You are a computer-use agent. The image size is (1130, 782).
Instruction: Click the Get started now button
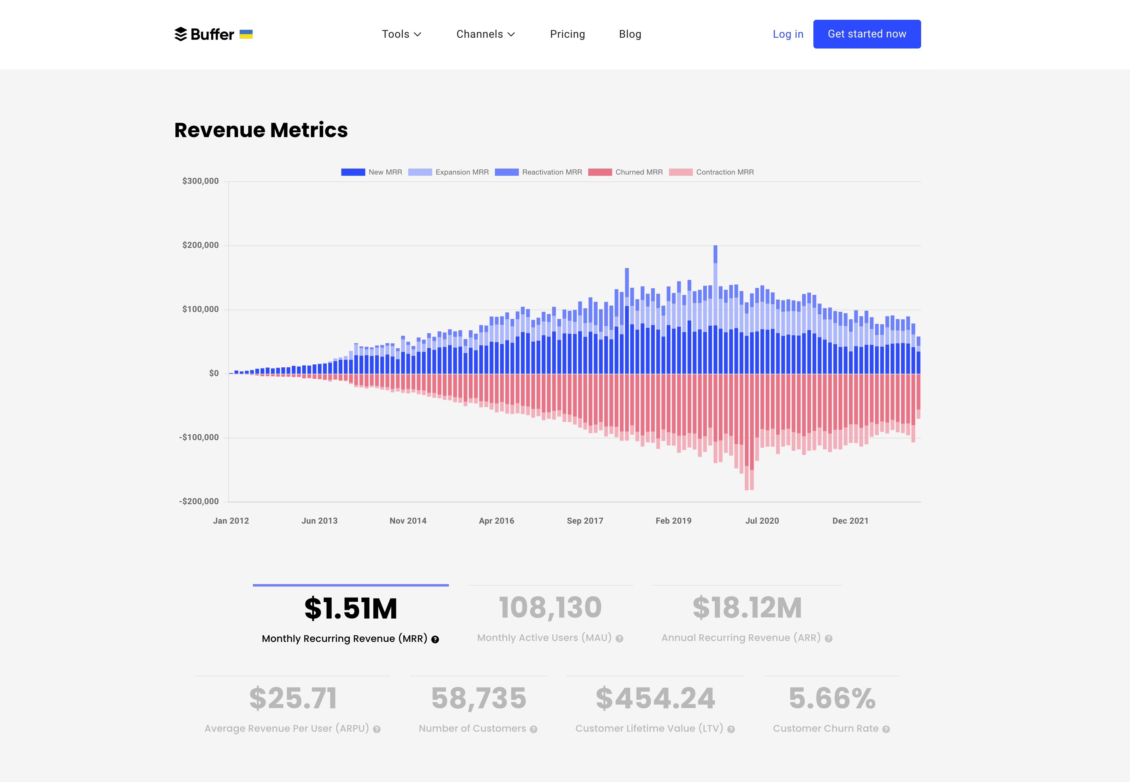pyautogui.click(x=866, y=34)
